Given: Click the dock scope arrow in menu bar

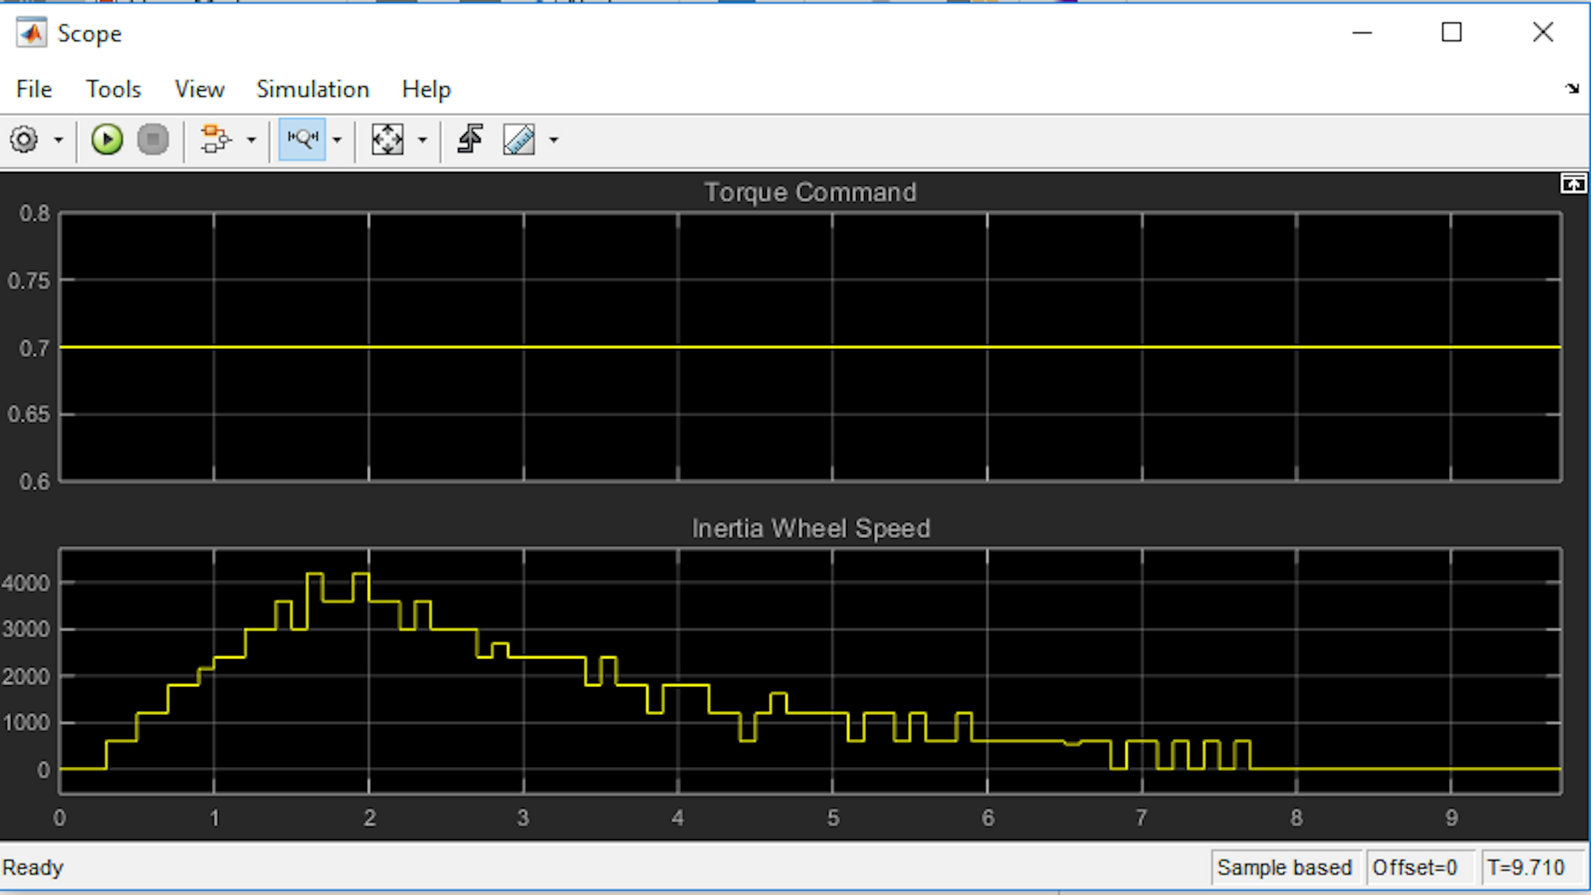Looking at the screenshot, I should coord(1572,89).
